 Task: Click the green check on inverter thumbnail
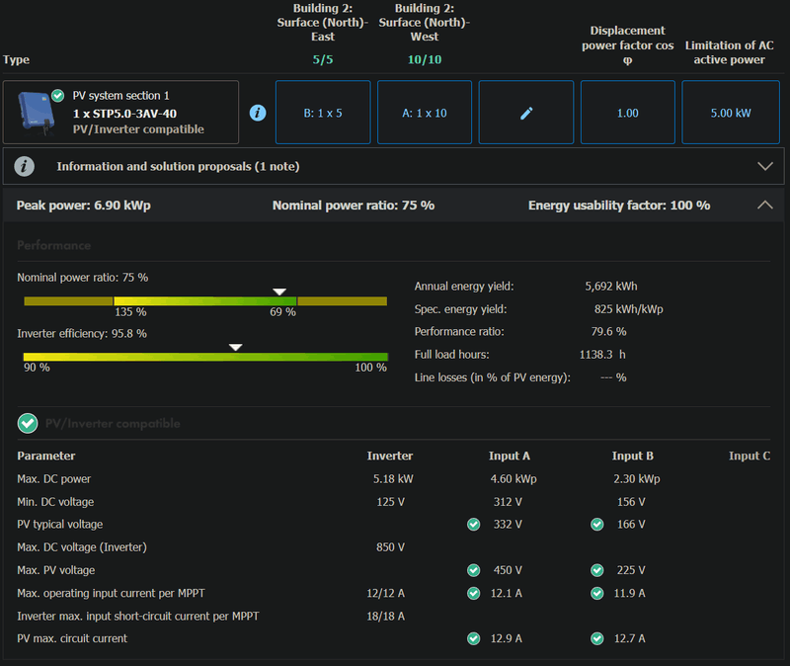(x=58, y=96)
